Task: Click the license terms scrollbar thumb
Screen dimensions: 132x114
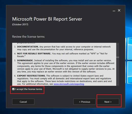Action: [118, 57]
